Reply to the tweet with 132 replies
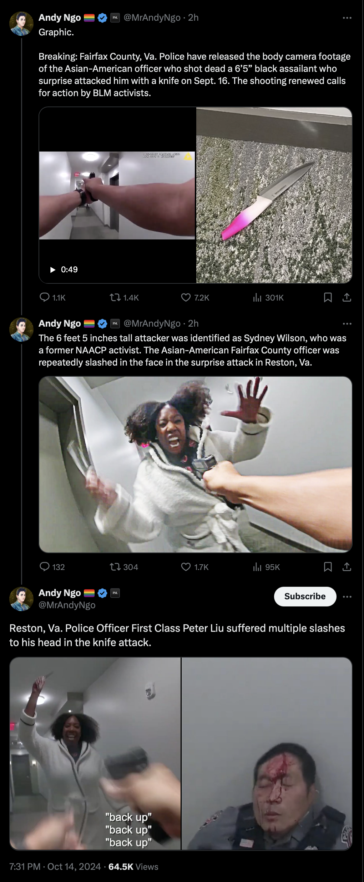 45,567
